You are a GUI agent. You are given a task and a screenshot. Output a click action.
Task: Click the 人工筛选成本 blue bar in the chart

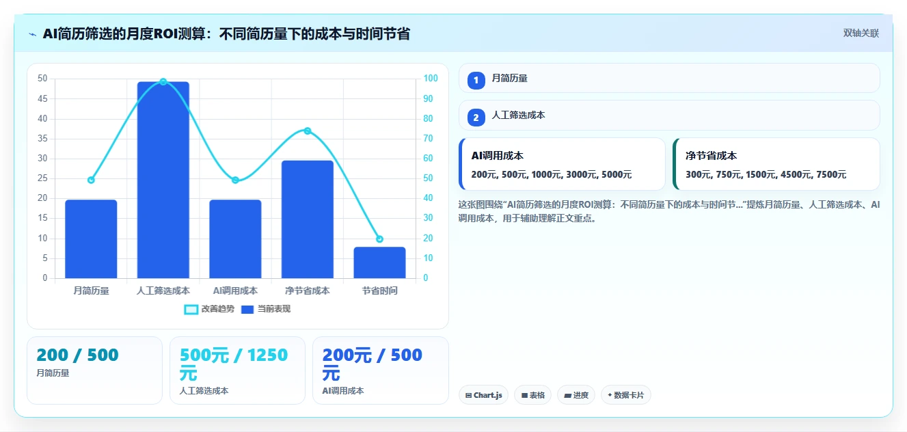click(x=163, y=180)
